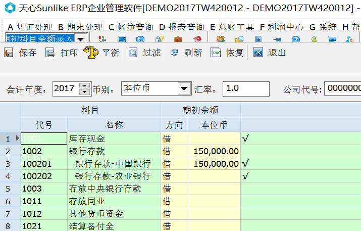
Task: Click the Sunlike ERP logo in the title bar
Action: 10,8
